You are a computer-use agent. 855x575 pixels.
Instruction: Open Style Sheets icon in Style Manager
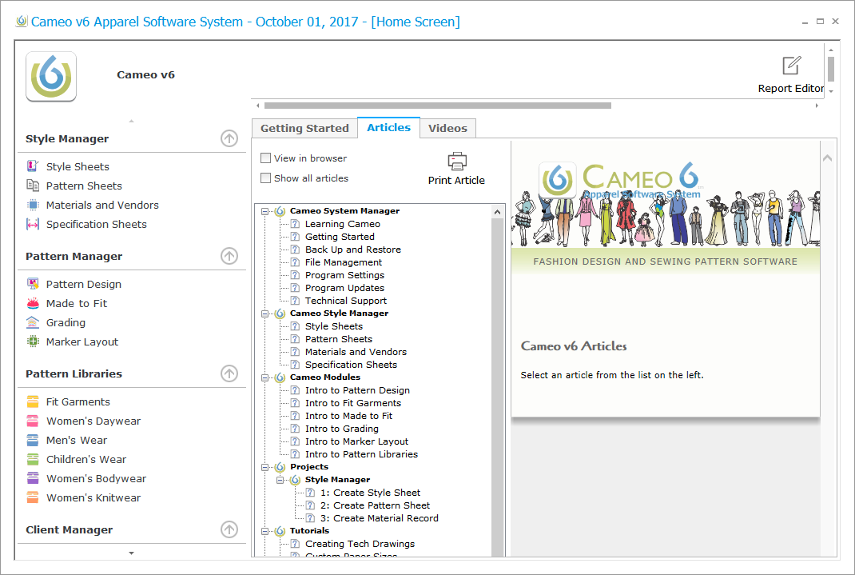pos(33,166)
